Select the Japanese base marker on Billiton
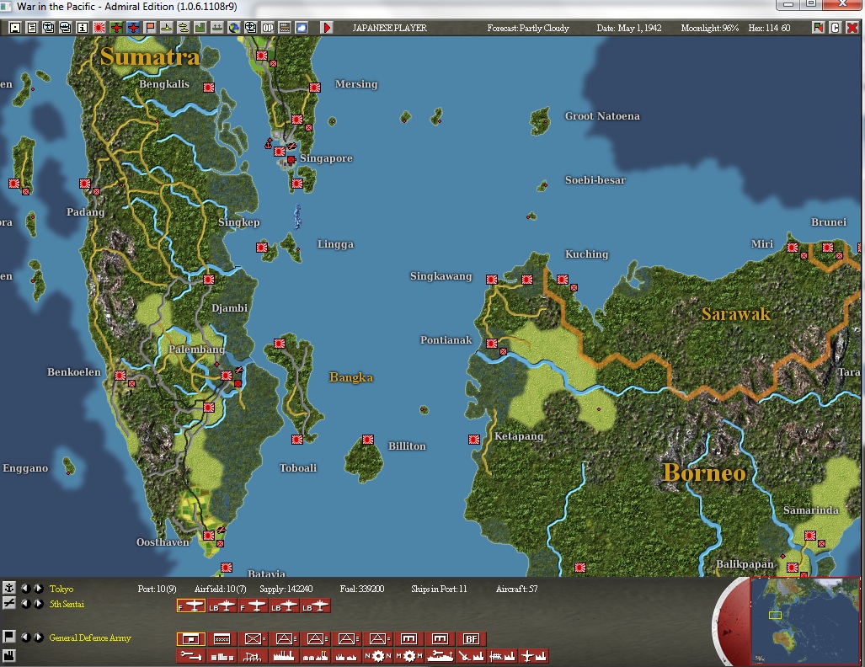 pos(368,440)
